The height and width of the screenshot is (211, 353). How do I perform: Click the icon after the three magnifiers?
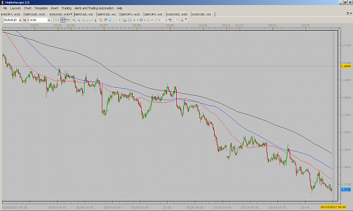point(88,20)
